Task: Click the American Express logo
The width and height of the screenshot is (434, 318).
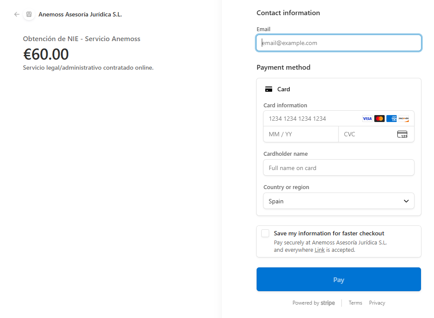Action: [392, 119]
